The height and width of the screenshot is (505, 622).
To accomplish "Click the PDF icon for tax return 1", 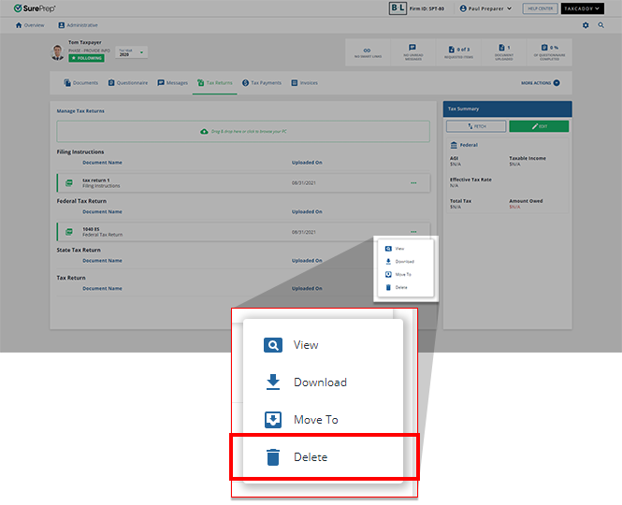I will pyautogui.click(x=69, y=183).
